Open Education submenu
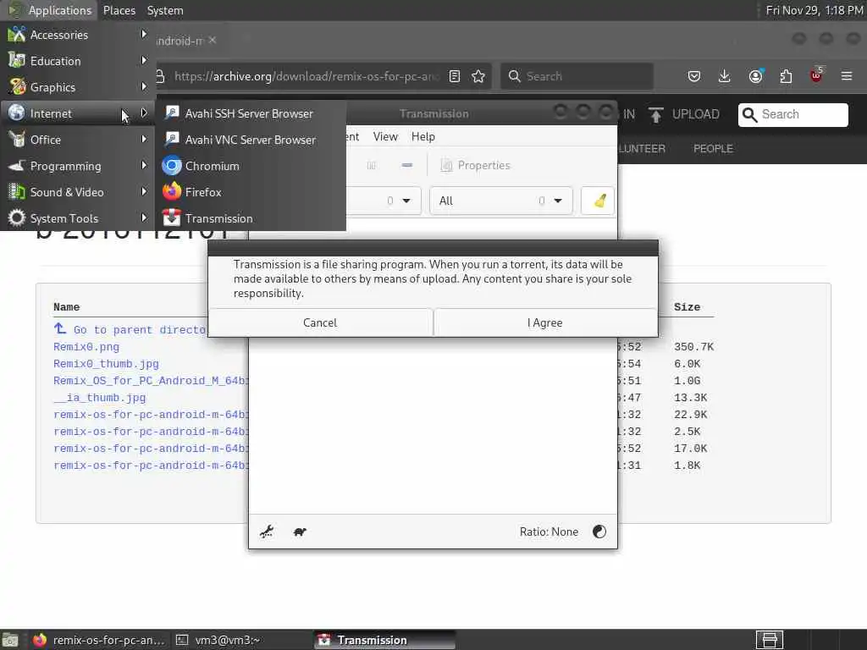This screenshot has height=650, width=867. pos(77,61)
